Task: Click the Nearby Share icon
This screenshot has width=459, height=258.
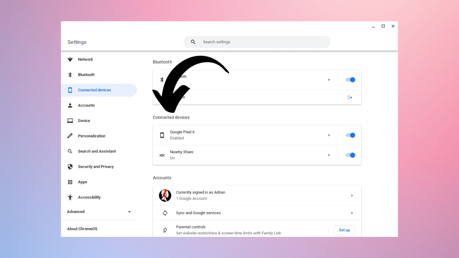Action: (x=162, y=155)
